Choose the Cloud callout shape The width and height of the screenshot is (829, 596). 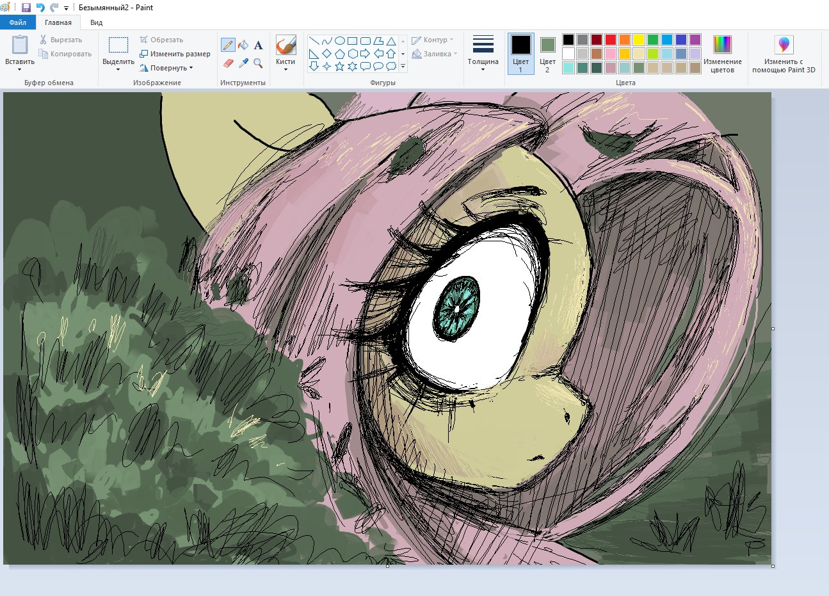[x=390, y=66]
